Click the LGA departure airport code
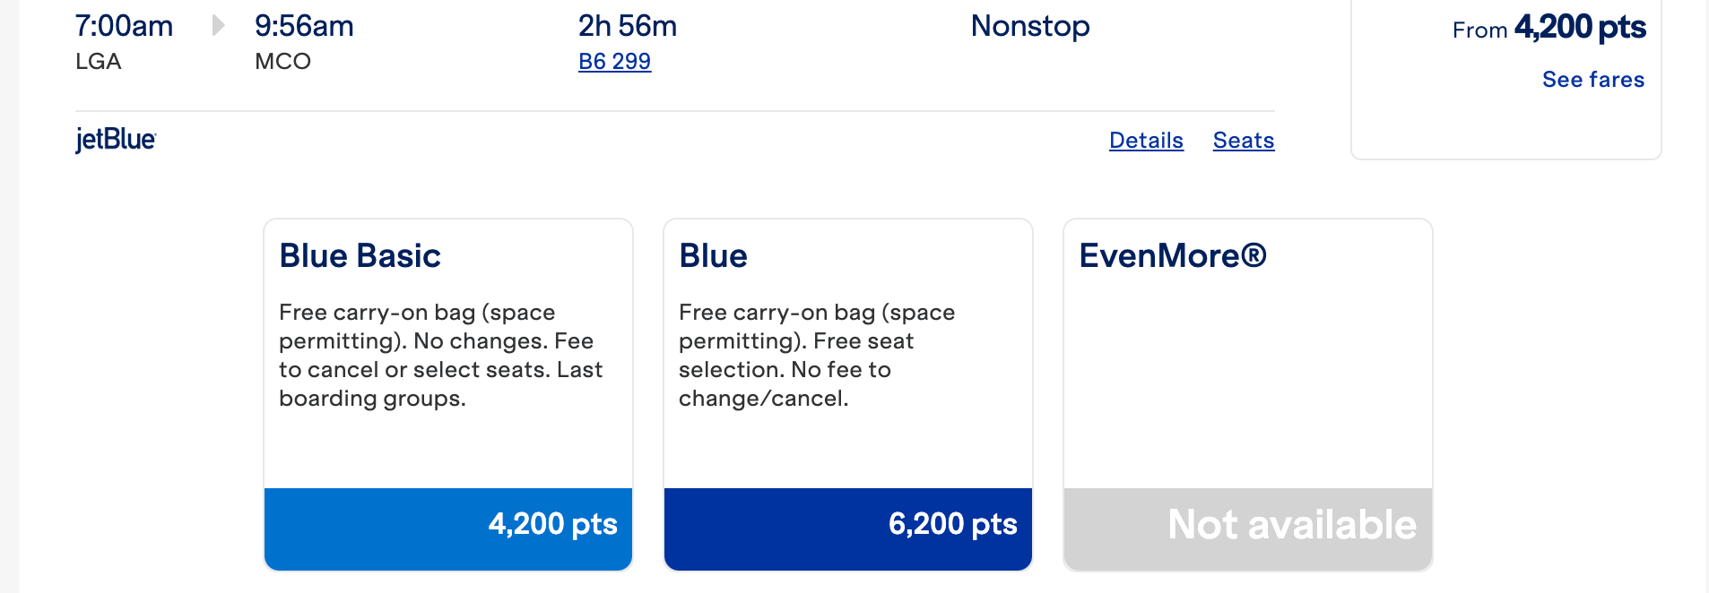1709x593 pixels. pyautogui.click(x=99, y=62)
